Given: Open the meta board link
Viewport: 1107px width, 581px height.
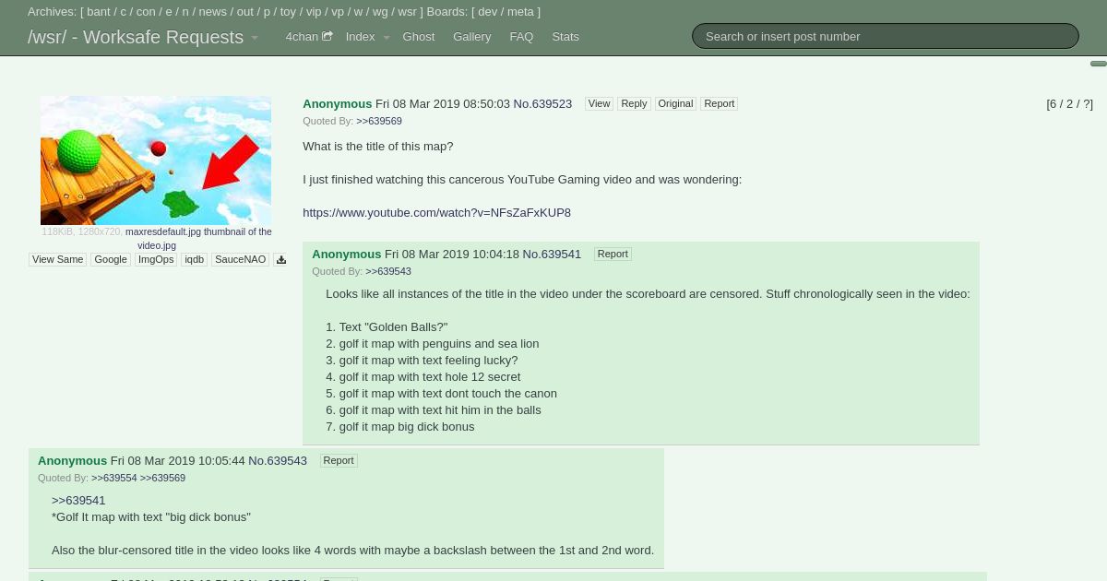Looking at the screenshot, I should click(520, 12).
